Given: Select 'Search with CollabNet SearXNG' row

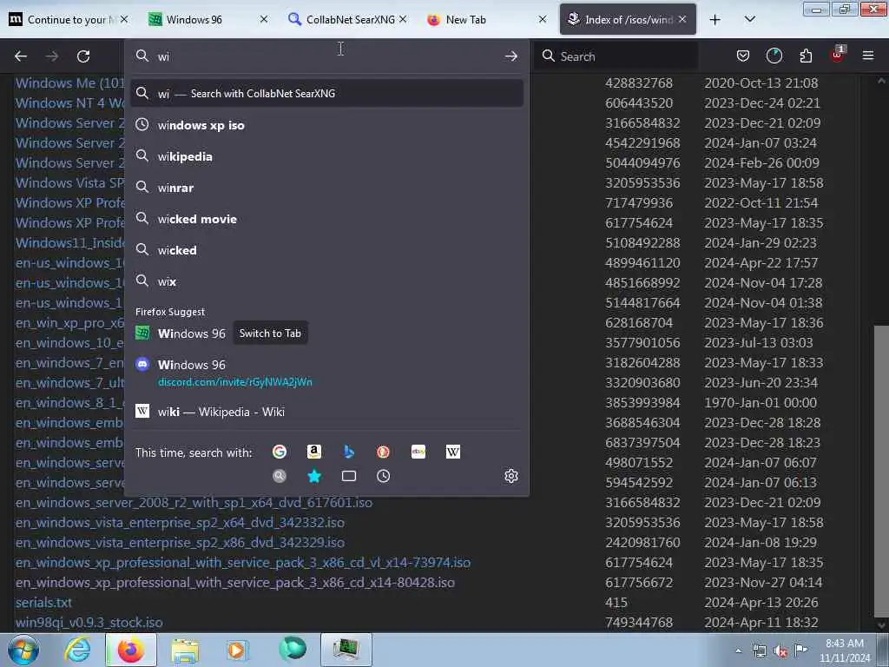Looking at the screenshot, I should click(326, 93).
